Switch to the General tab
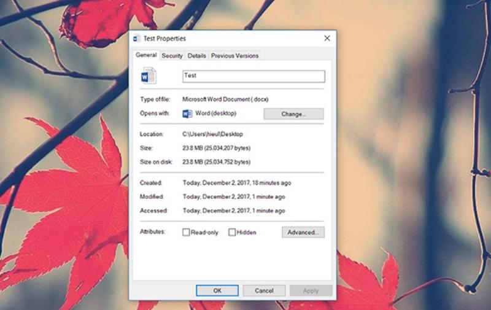 146,55
